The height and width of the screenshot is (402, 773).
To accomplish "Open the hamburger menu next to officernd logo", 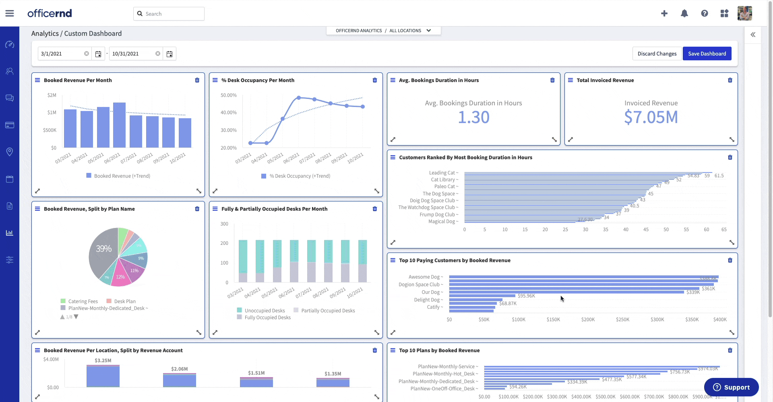I will (x=9, y=13).
